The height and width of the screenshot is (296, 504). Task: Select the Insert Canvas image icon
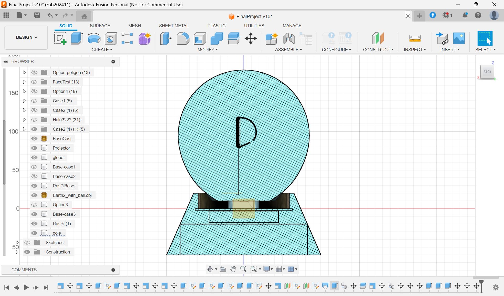click(x=459, y=38)
